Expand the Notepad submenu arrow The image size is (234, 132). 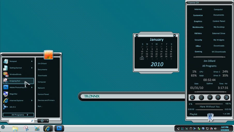pyautogui.click(x=32, y=61)
